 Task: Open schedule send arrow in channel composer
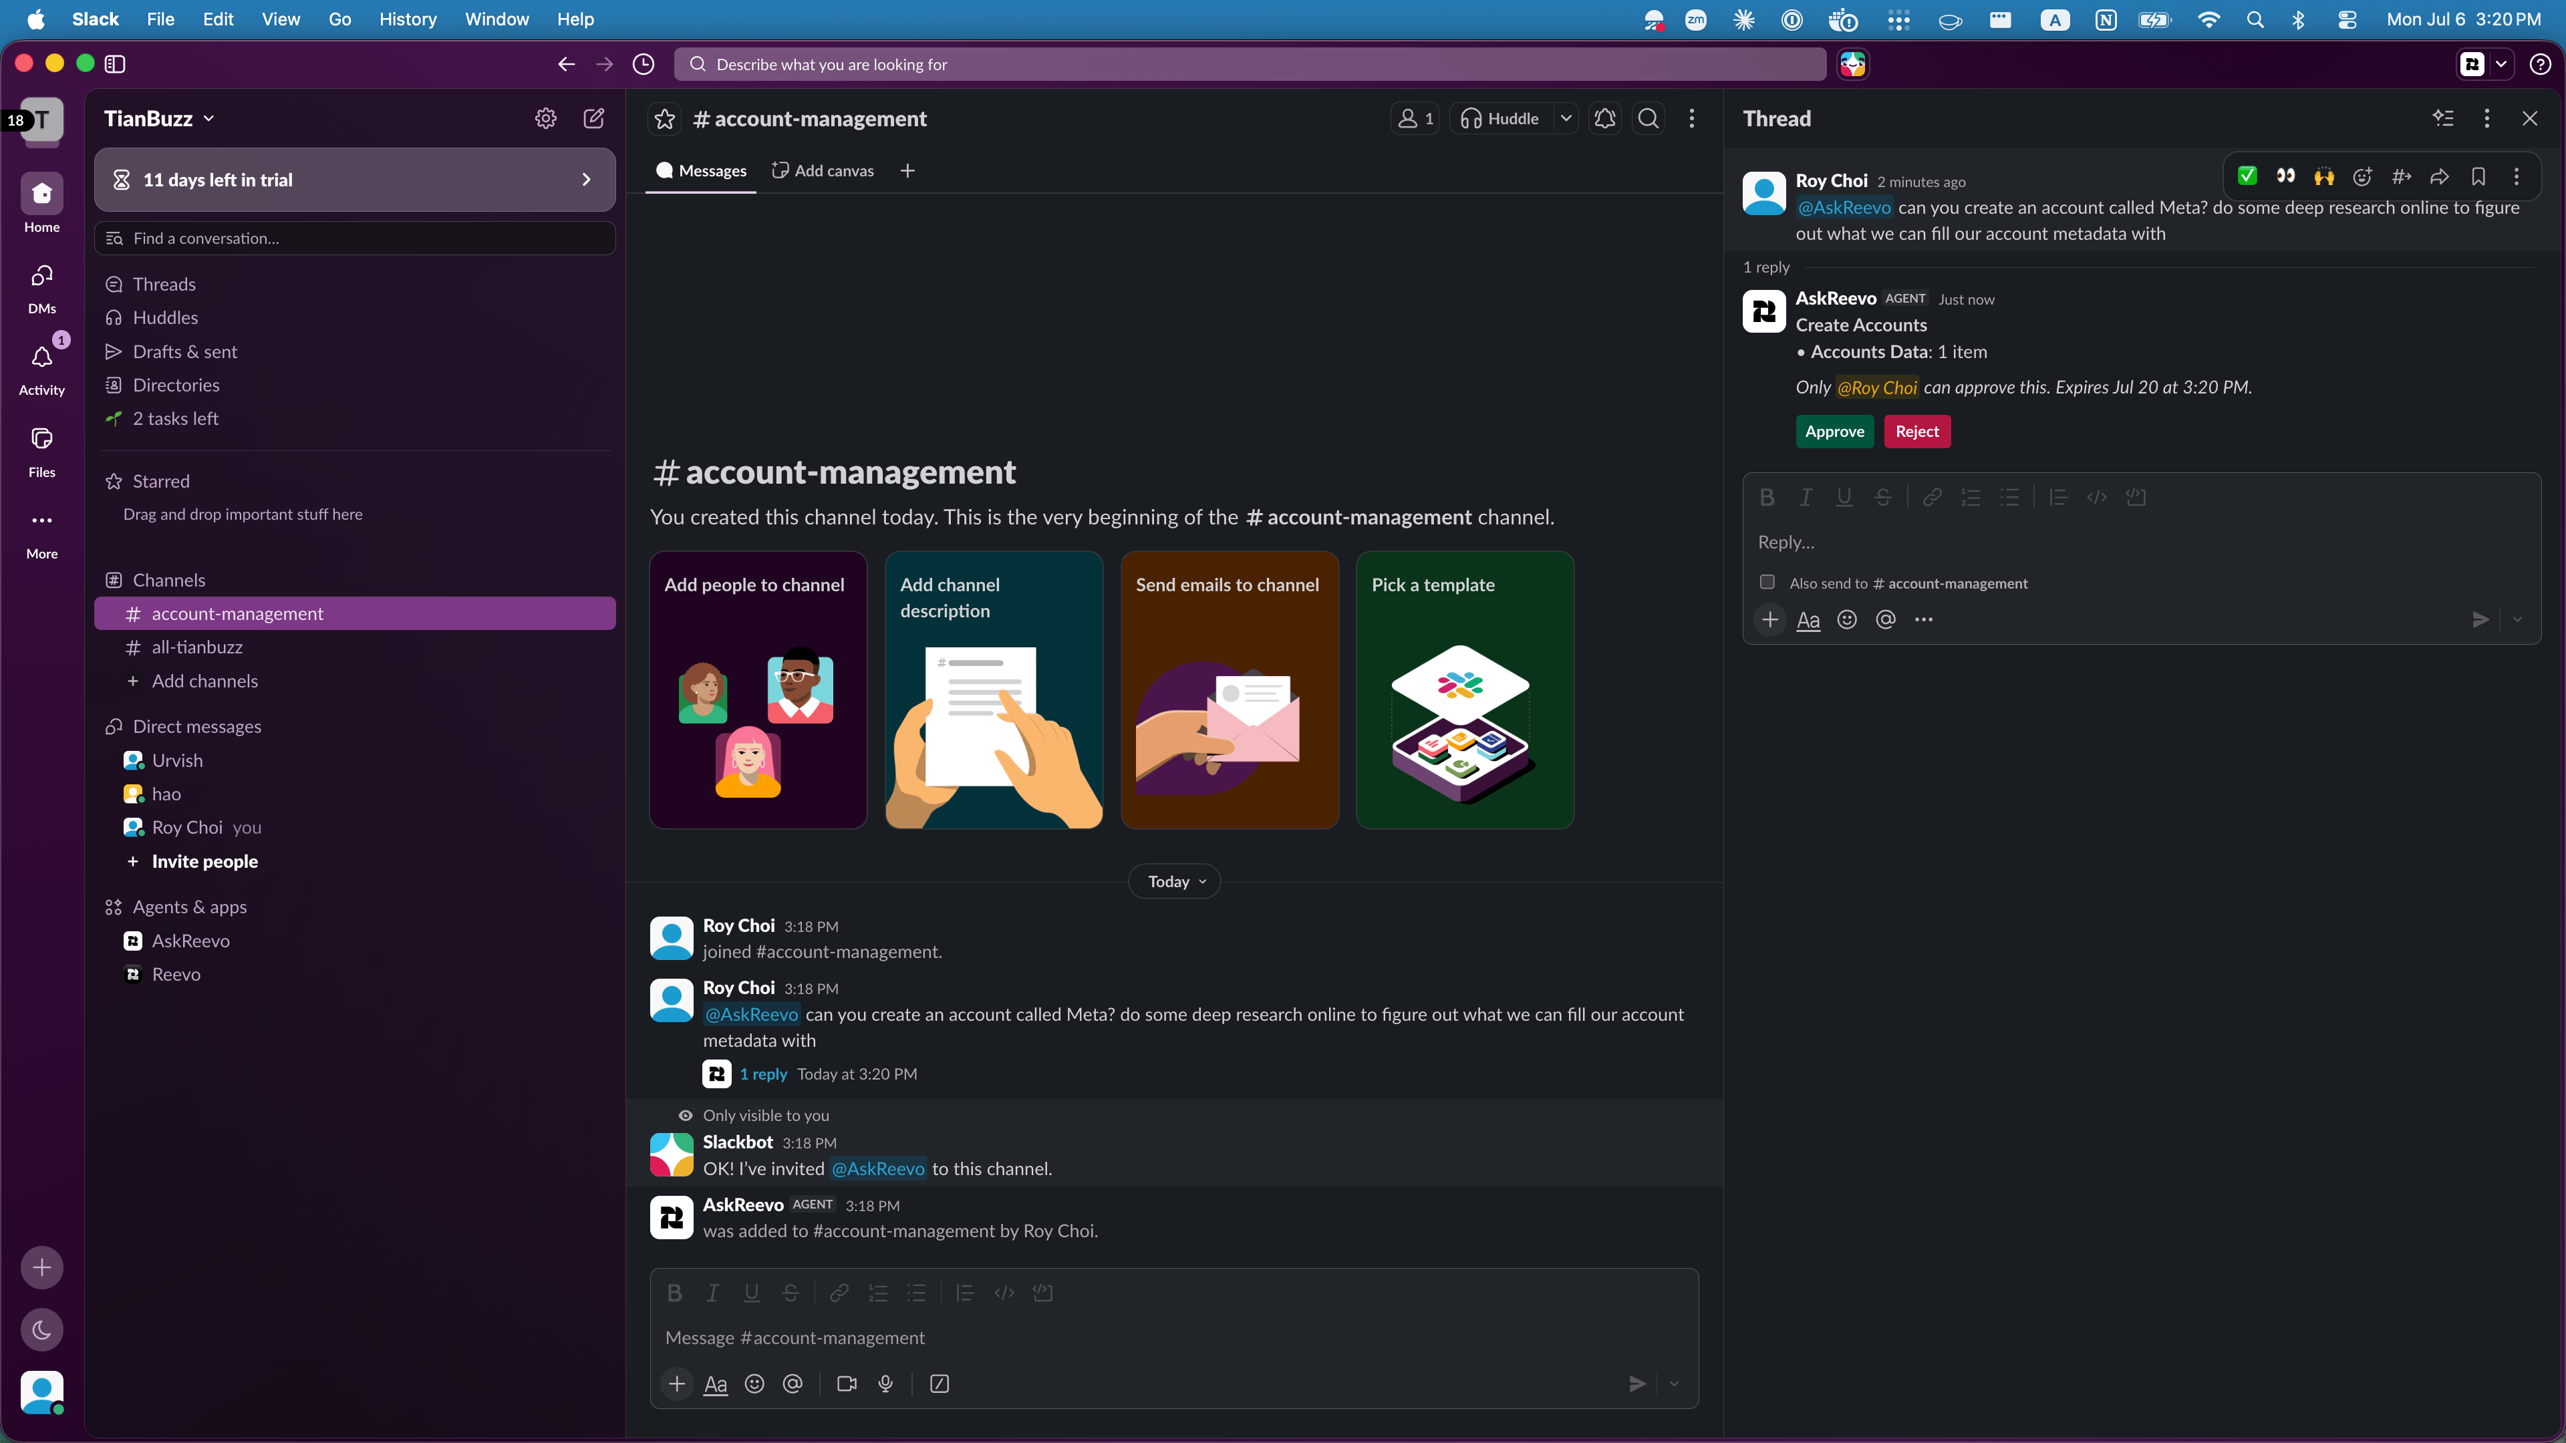pos(1675,1384)
